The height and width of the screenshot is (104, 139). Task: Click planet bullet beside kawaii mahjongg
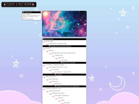pyautogui.click(x=47, y=80)
